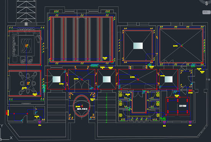Select the red panel symbol on the far left wall
The height and width of the screenshot is (142, 211).
(x=7, y=112)
